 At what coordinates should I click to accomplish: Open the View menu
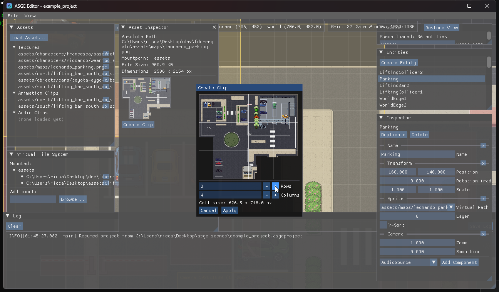[30, 16]
